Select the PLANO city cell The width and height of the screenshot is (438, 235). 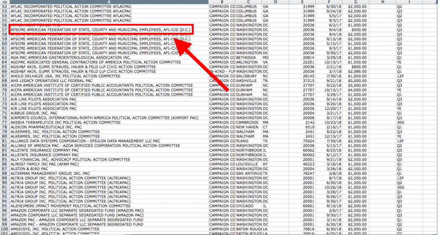click(249, 141)
